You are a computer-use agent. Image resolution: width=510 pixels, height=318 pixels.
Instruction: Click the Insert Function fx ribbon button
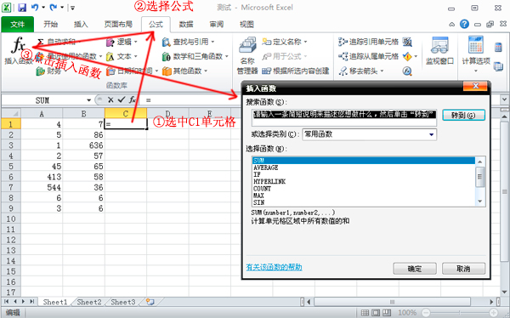[x=18, y=50]
